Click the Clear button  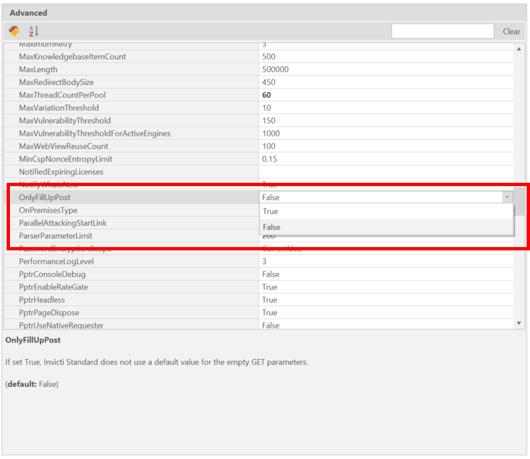point(511,31)
